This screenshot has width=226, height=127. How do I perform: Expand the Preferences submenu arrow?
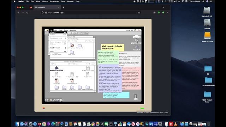tap(65, 48)
